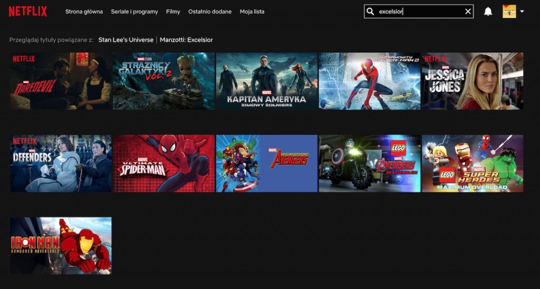Open Kapitan Ameryka Zimowy Żołnierz card

266,81
